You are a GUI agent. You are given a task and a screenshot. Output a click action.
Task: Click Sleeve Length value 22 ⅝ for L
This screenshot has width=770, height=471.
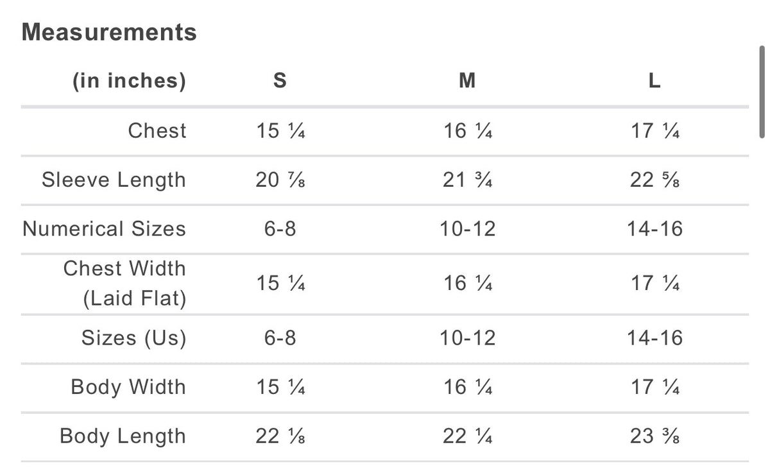tap(655, 180)
